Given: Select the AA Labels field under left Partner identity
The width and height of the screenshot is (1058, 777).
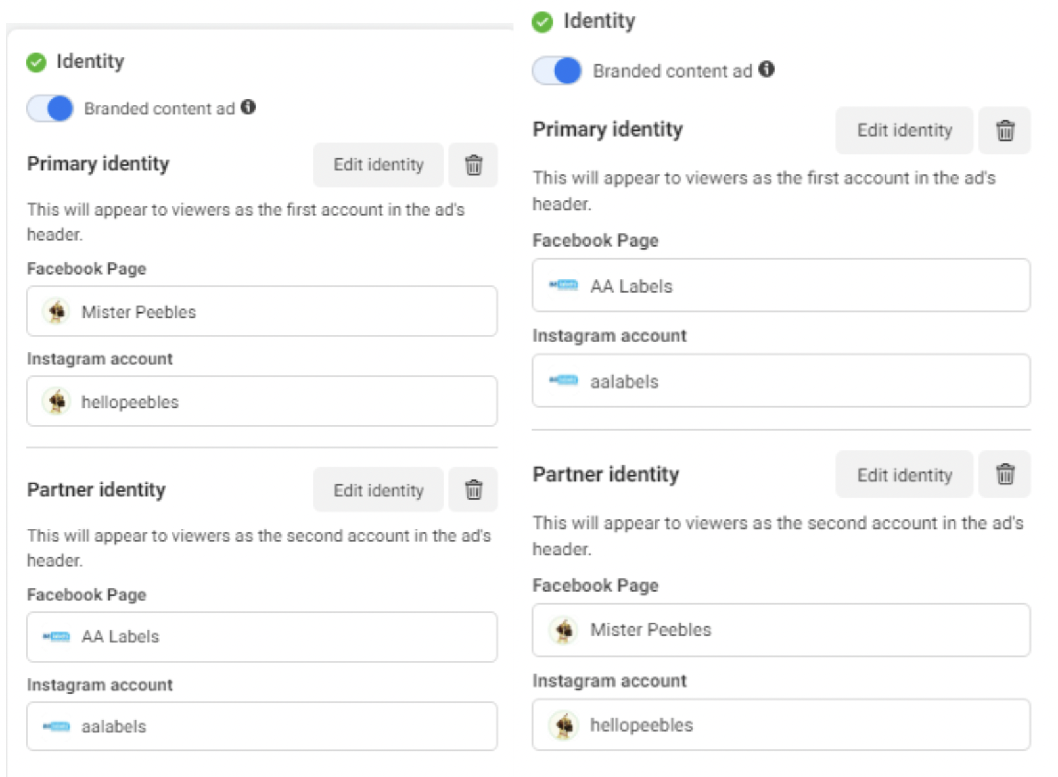Looking at the screenshot, I should (262, 636).
